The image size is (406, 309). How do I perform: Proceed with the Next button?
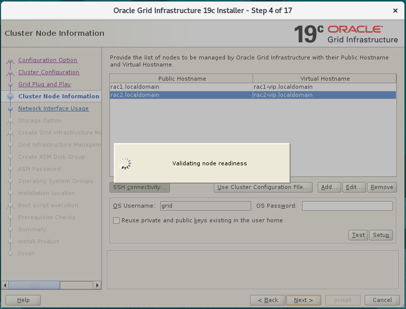304,300
